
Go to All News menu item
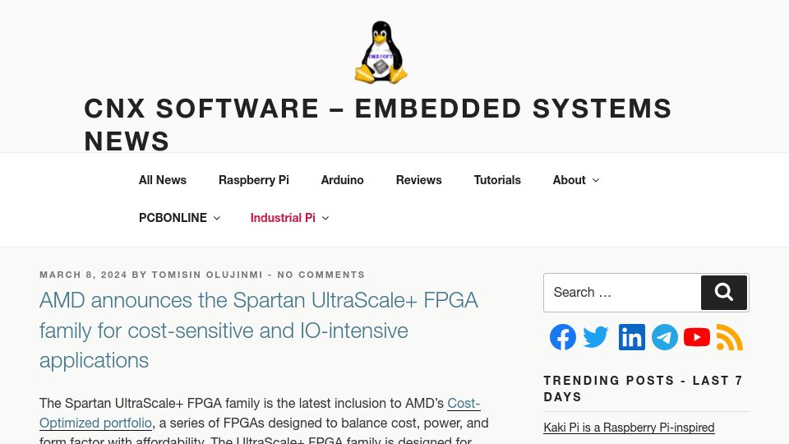pyautogui.click(x=163, y=180)
